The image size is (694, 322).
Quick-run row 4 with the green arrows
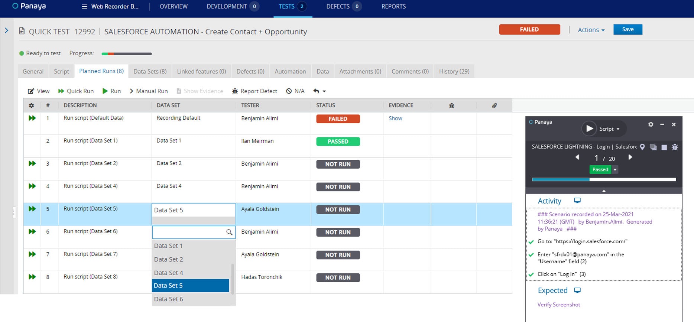[x=32, y=186]
